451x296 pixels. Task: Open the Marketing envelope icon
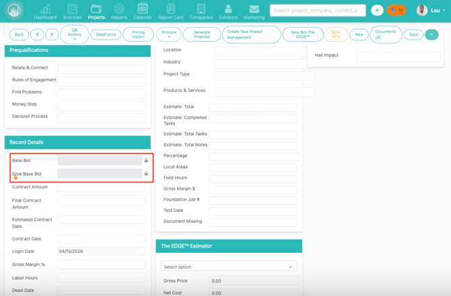254,11
